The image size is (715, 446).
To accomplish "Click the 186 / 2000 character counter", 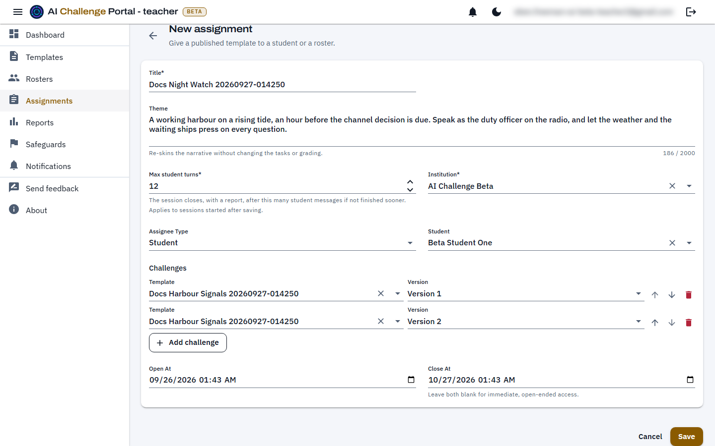I will (x=679, y=153).
